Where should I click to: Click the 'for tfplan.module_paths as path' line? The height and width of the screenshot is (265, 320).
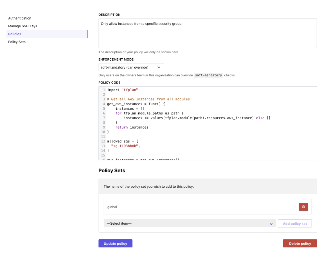(149, 113)
